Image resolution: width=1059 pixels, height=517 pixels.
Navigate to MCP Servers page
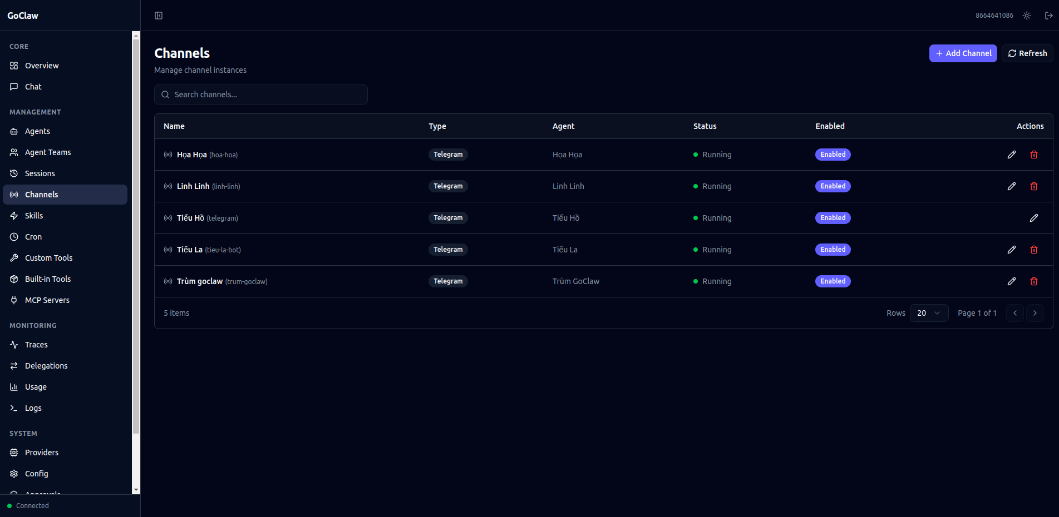(47, 300)
